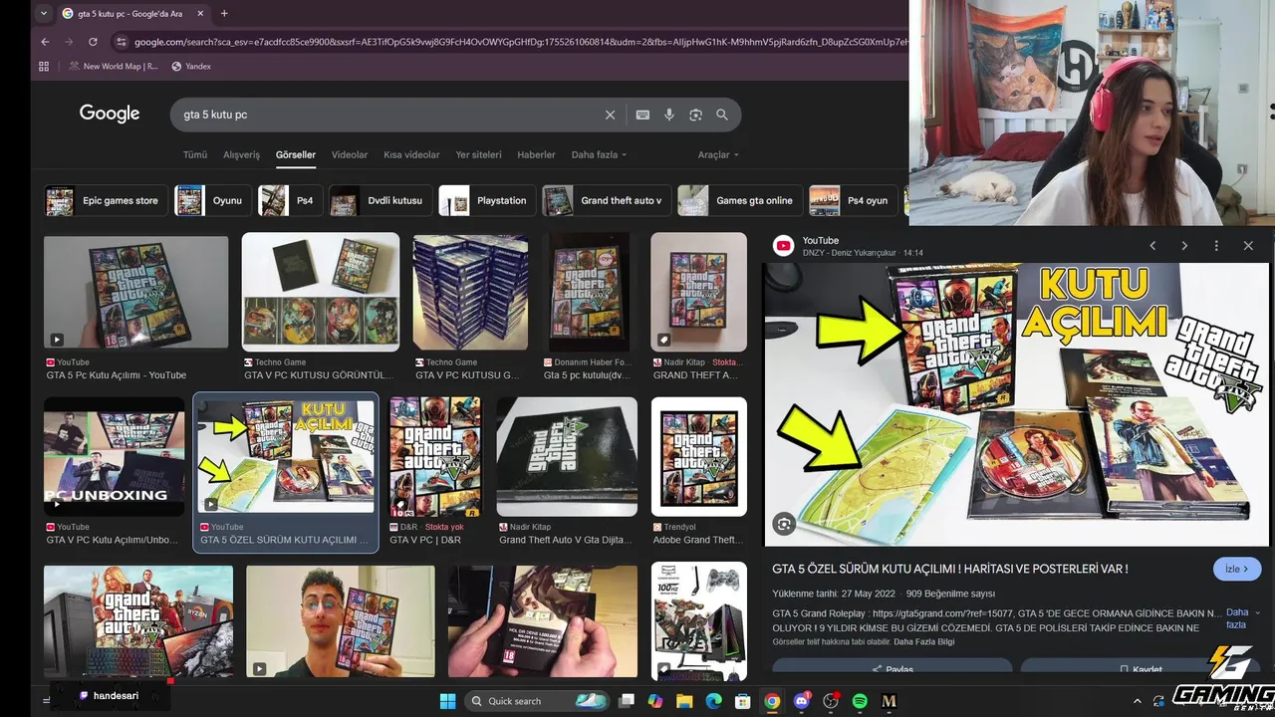Click the Google search magnifier icon

pos(722,115)
